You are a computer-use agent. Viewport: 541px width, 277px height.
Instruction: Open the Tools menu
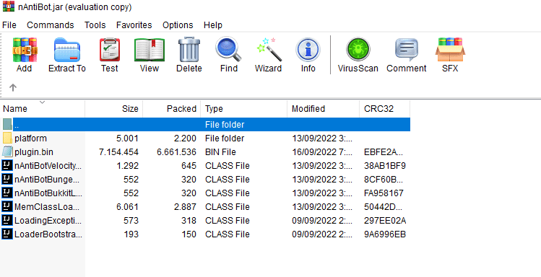pyautogui.click(x=95, y=25)
